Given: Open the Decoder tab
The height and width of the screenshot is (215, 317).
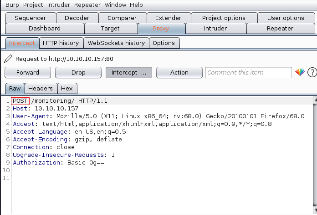Looking at the screenshot, I should click(x=77, y=18).
